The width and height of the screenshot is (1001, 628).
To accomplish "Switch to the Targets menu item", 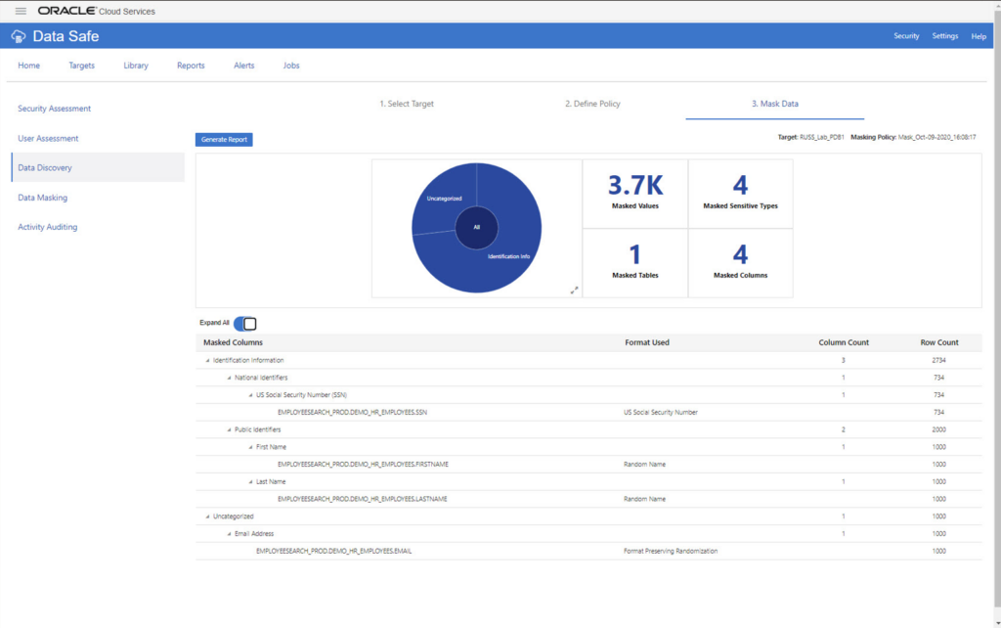I will point(82,66).
